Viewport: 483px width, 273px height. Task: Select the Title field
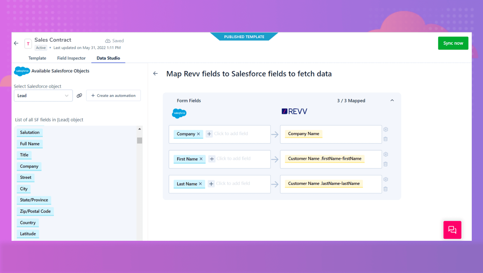tap(24, 155)
